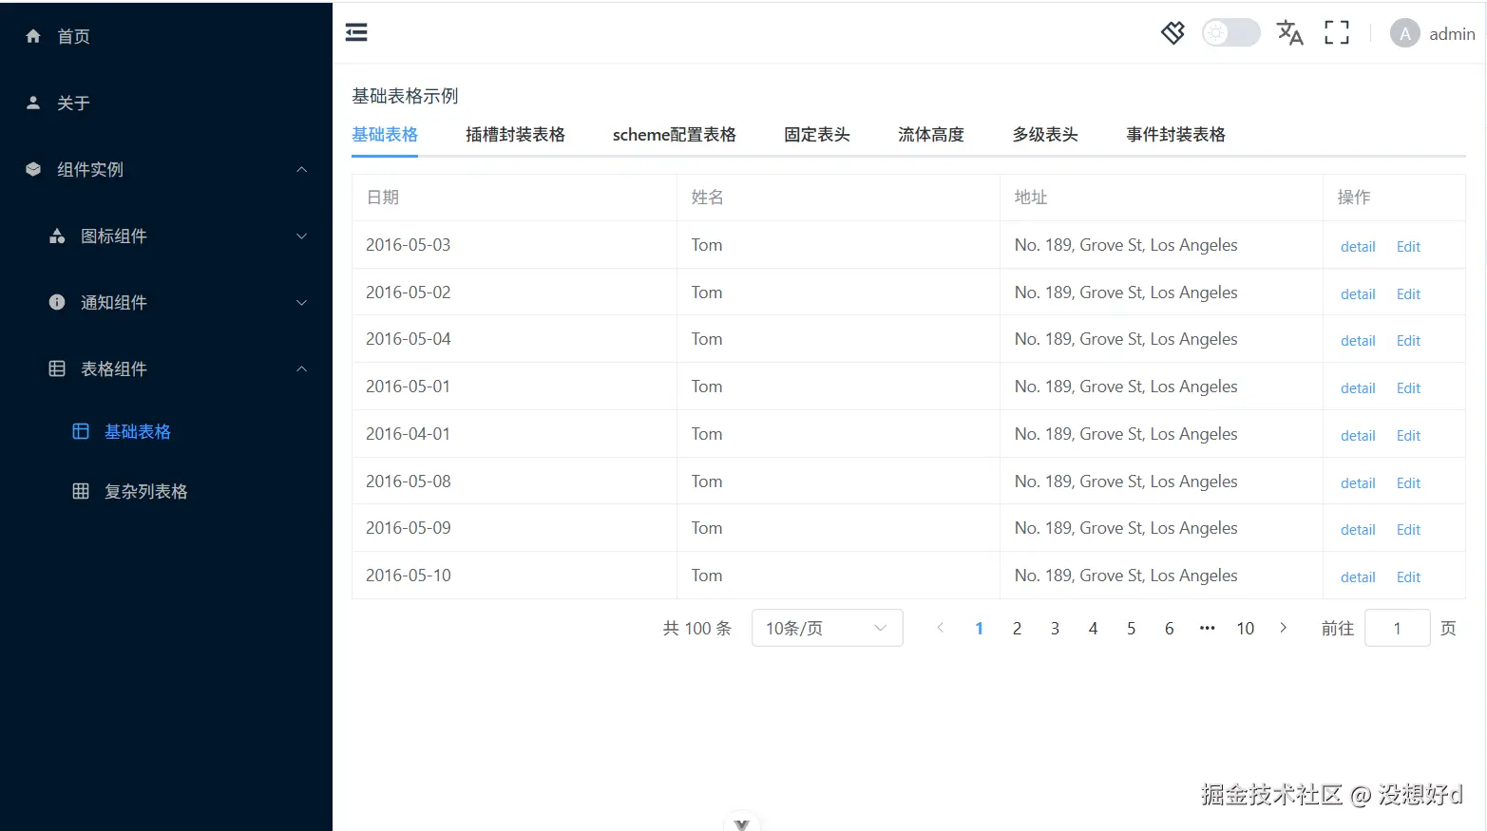
Task: Click the table icon beside 表格组件
Action: click(57, 368)
